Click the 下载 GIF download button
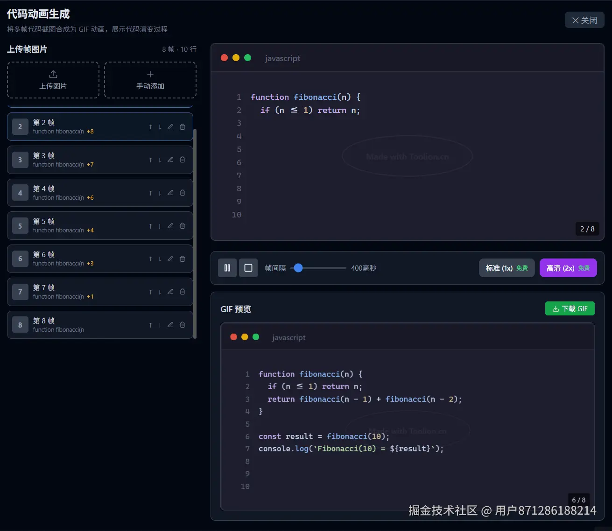 (570, 308)
